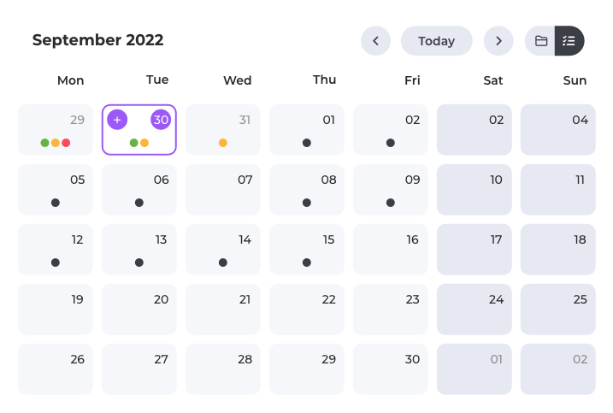Click the orange dot on the 31st

223,143
